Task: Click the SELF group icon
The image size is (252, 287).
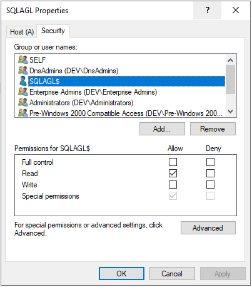Action: tap(23, 60)
